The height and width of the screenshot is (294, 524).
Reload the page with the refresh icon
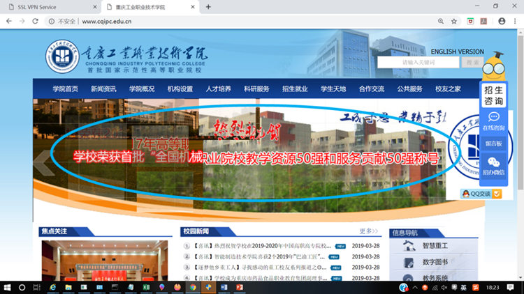35,21
